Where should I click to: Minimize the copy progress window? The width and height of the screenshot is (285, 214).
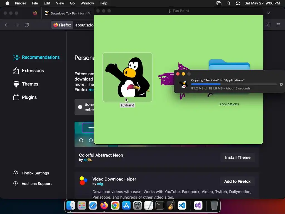(183, 74)
